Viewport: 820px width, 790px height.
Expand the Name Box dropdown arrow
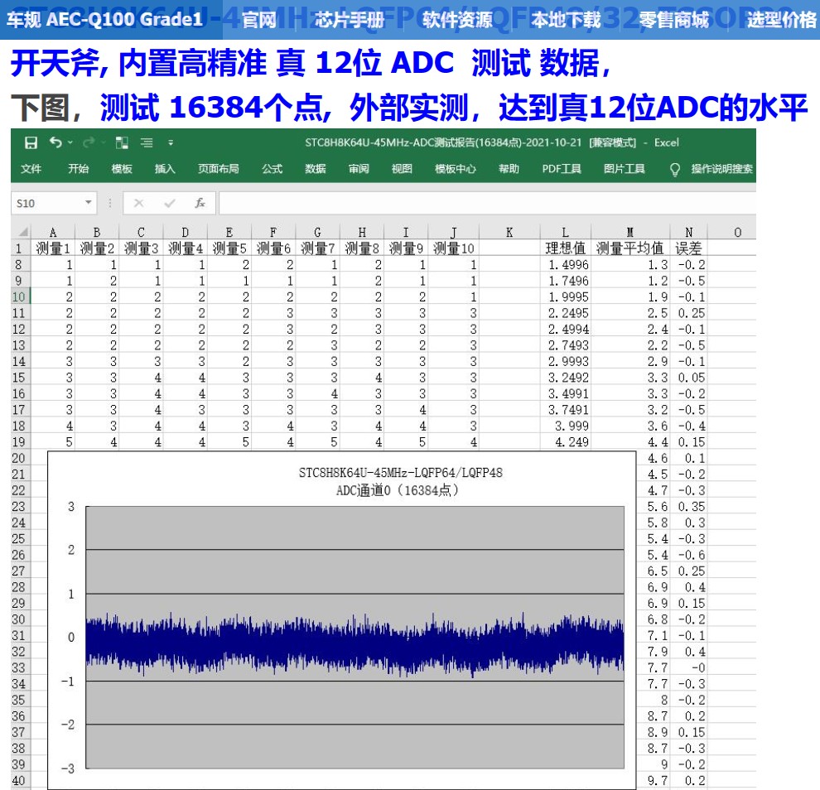click(89, 203)
